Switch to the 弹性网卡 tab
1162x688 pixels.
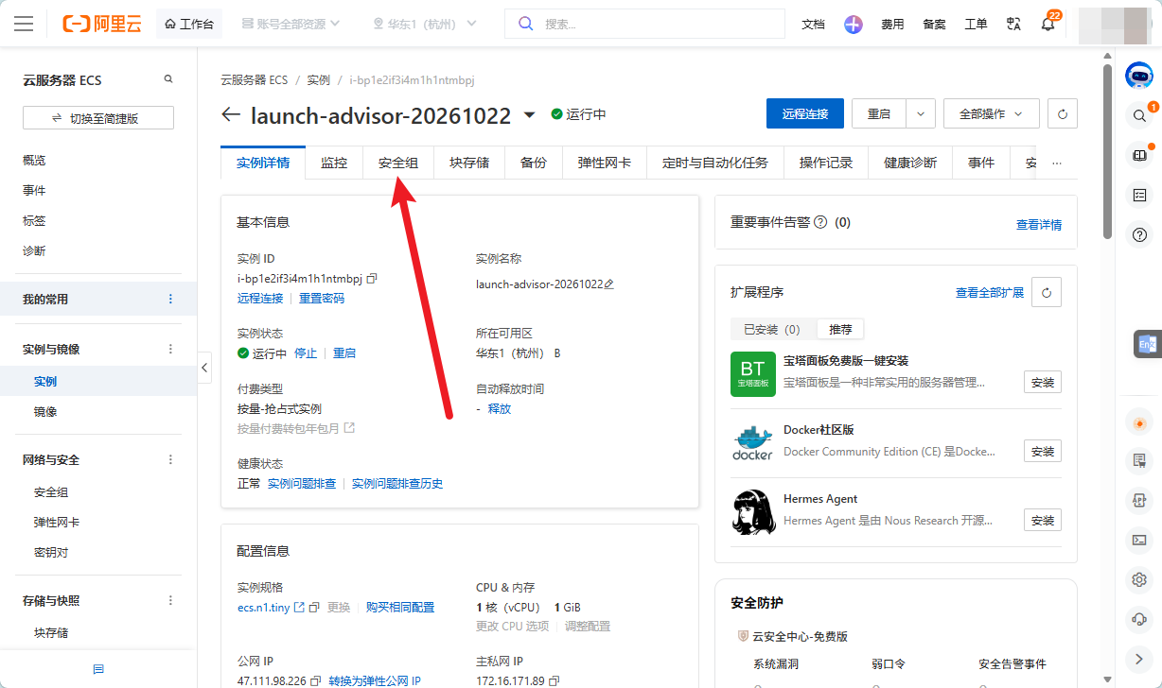pyautogui.click(x=605, y=163)
